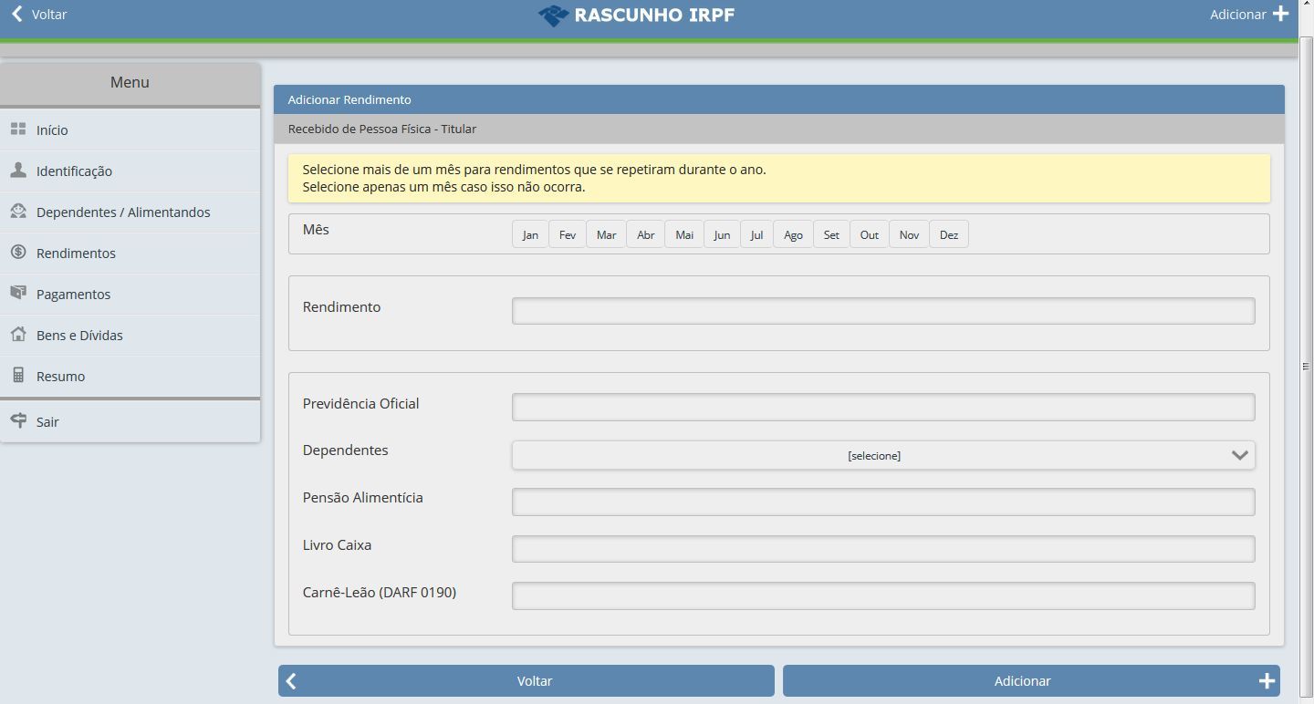Open Início label in the menu
The image size is (1314, 704).
coord(52,130)
